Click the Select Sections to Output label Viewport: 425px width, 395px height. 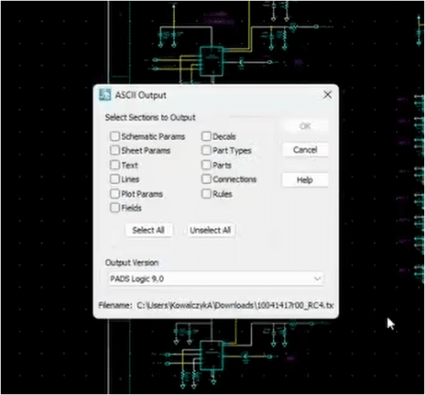click(x=151, y=117)
